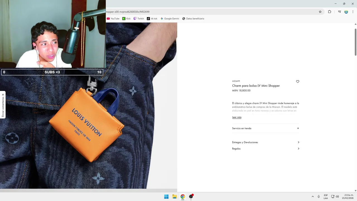Screen dimensions: 357x201
Task: Open the volume speaker tray icon
Action: [337, 197]
